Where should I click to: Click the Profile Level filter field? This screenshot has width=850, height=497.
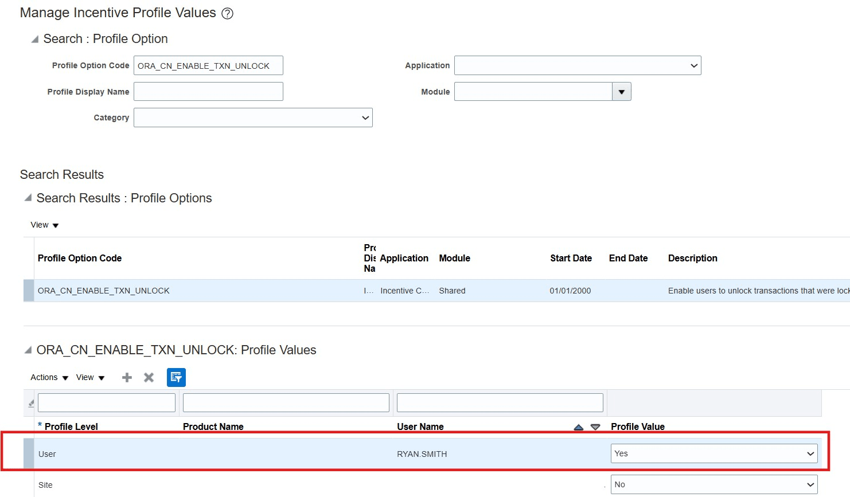[107, 402]
